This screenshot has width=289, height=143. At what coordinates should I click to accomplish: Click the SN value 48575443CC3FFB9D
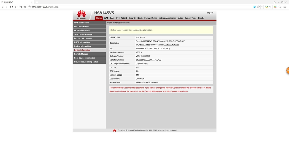152,49
